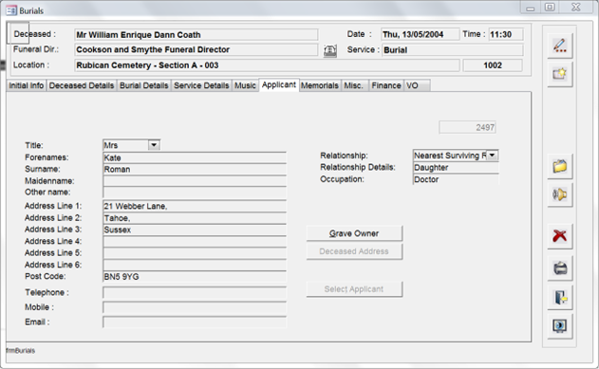Click the speaker sound icon
Viewport: 599px width, 369px height.
560,194
